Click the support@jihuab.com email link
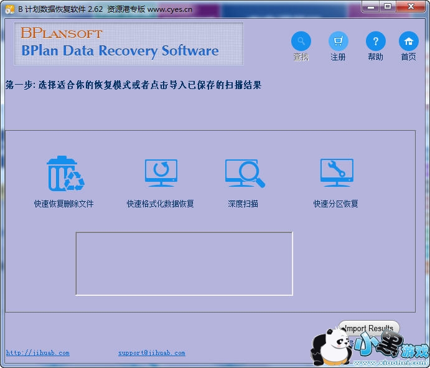 tap(152, 352)
